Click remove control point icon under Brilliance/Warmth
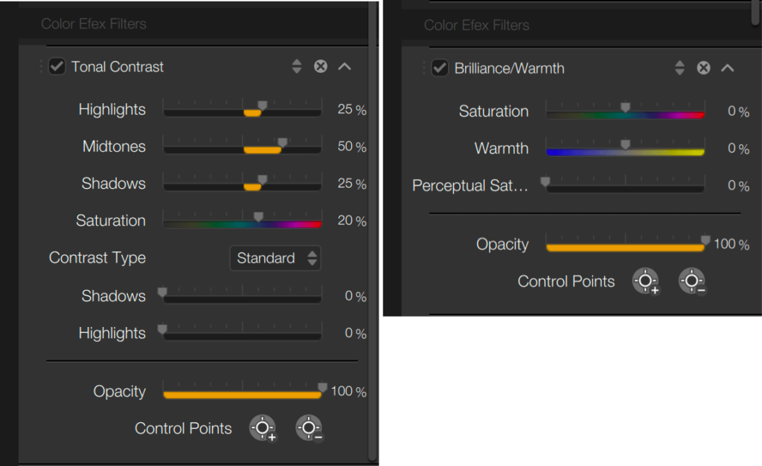Viewport: 762px width, 466px height. (x=692, y=282)
